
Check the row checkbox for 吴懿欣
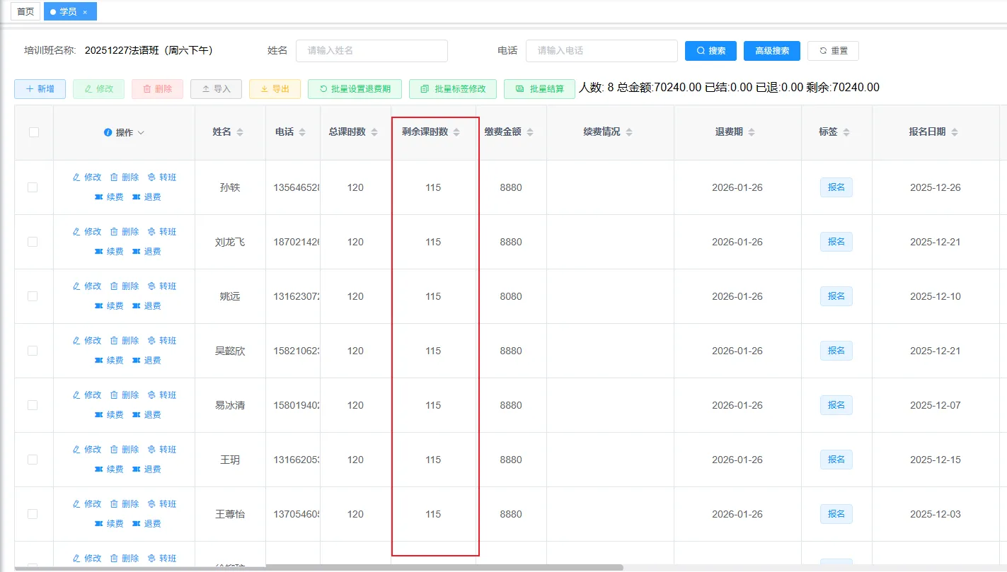tap(33, 351)
